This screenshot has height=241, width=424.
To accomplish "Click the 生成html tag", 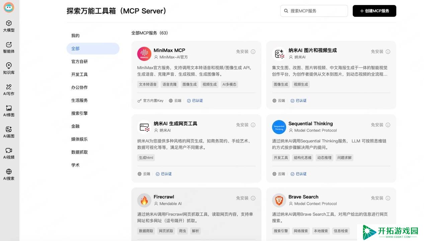I will pos(146,158).
